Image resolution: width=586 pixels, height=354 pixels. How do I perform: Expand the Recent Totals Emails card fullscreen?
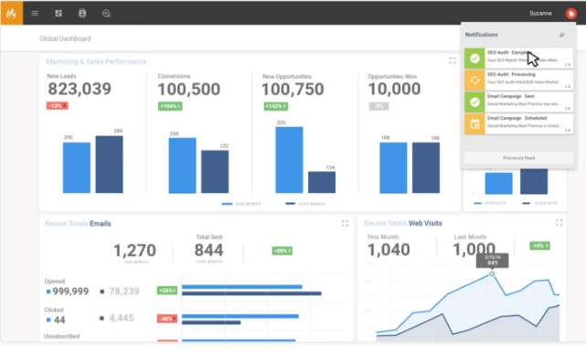345,223
